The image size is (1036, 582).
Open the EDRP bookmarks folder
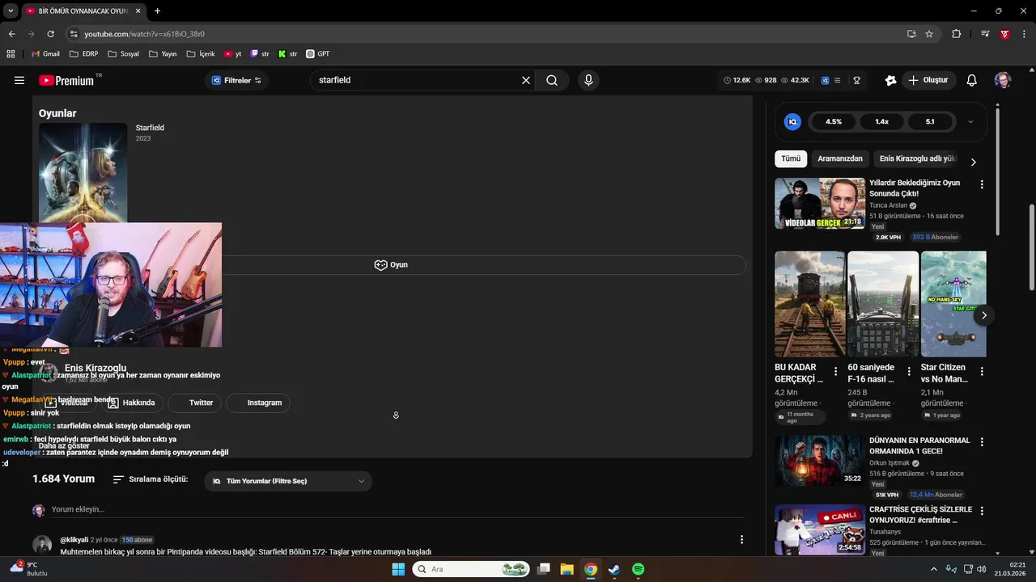[x=84, y=54]
